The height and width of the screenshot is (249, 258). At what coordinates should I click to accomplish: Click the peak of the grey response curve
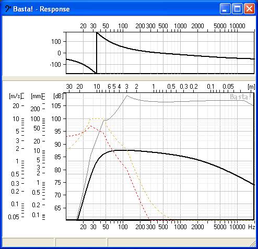tap(127, 96)
